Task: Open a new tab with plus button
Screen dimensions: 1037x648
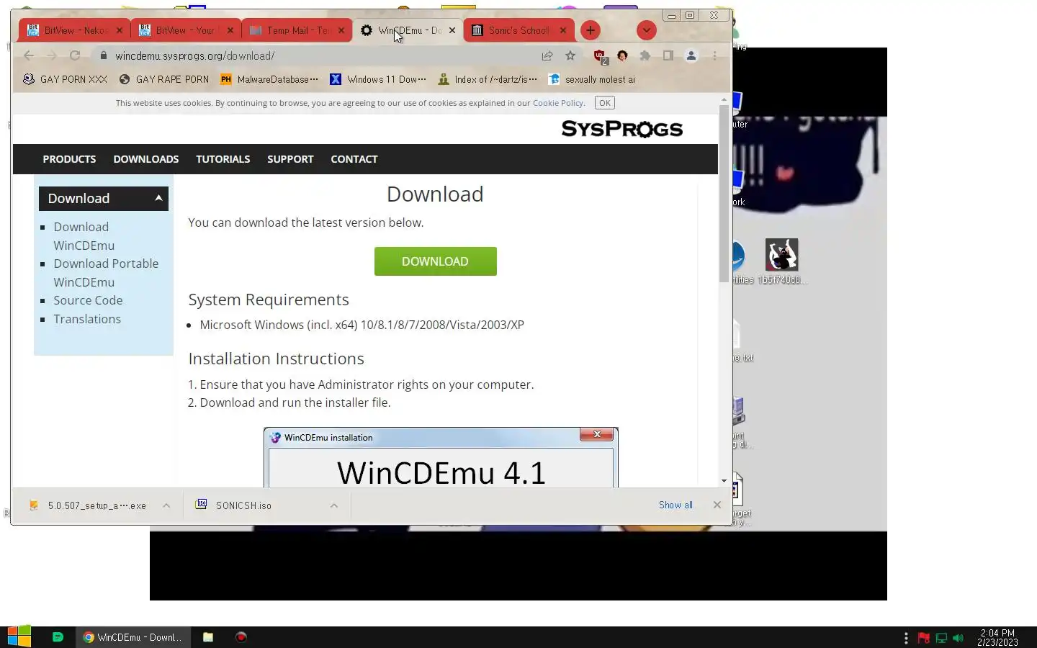Action: point(591,30)
